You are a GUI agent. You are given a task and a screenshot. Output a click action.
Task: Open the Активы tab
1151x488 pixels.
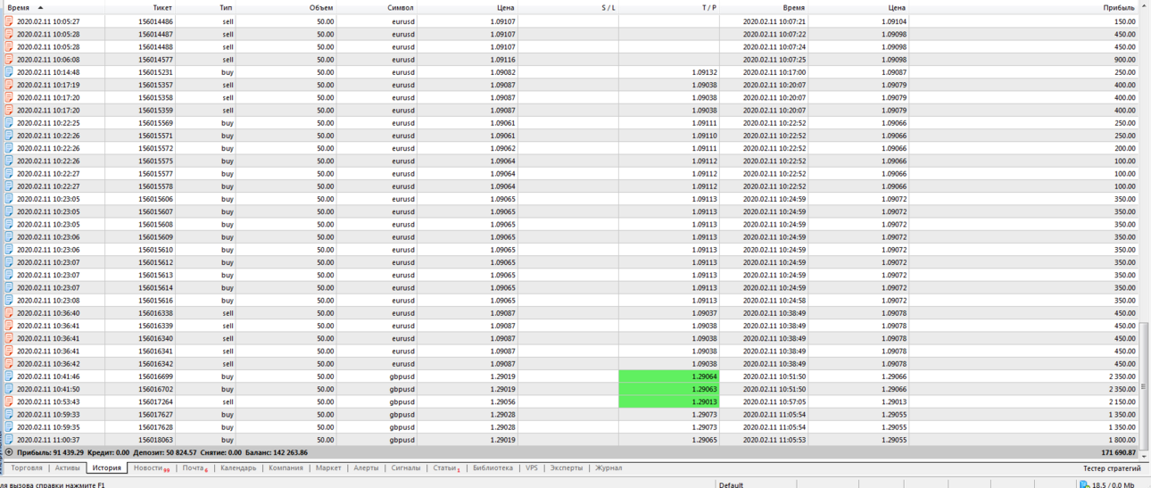(67, 467)
